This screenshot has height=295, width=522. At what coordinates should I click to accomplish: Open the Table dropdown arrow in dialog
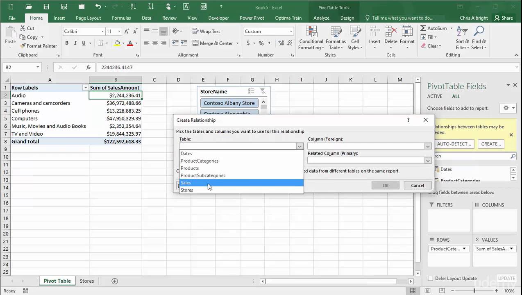pyautogui.click(x=300, y=146)
